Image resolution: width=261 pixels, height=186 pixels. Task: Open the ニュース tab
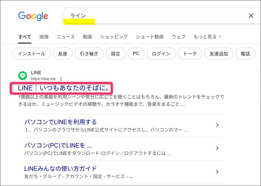point(66,37)
